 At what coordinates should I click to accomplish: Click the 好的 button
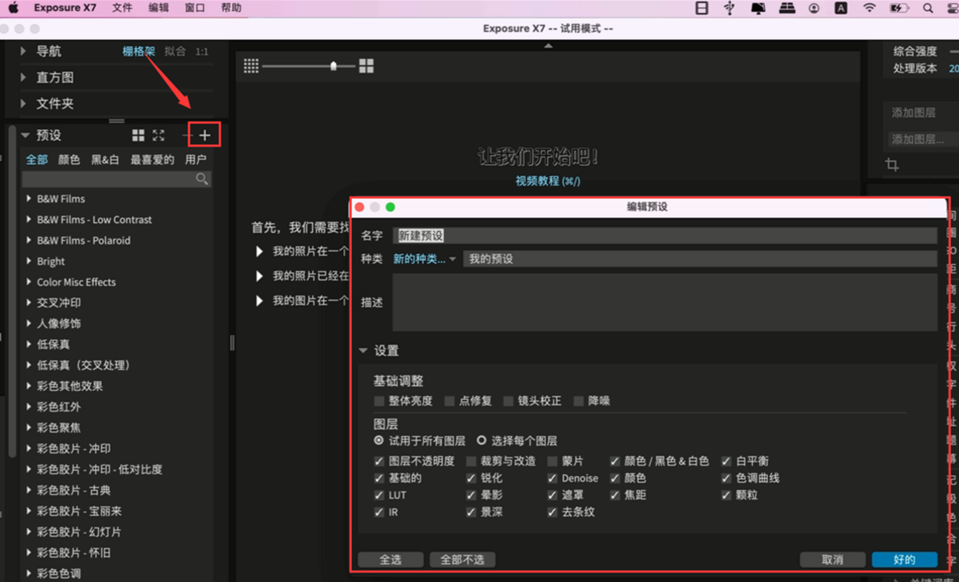tap(904, 560)
